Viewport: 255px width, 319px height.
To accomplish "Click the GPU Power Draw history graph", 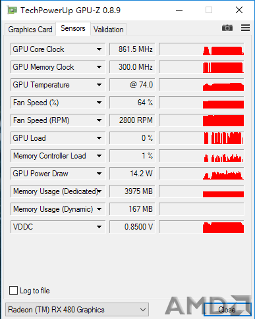I will (202, 174).
